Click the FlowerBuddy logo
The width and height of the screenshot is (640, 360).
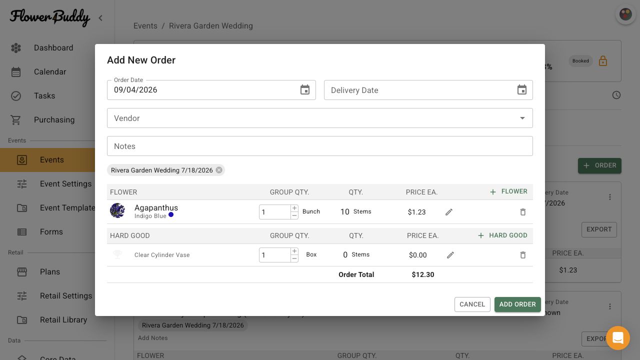point(50,17)
